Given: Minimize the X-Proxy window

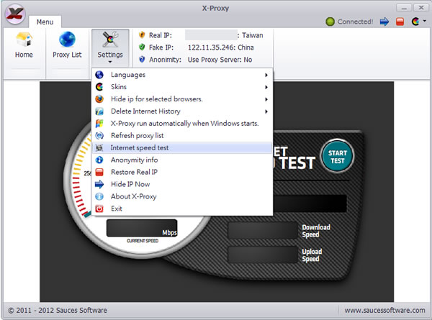Looking at the screenshot, I should [404, 8].
